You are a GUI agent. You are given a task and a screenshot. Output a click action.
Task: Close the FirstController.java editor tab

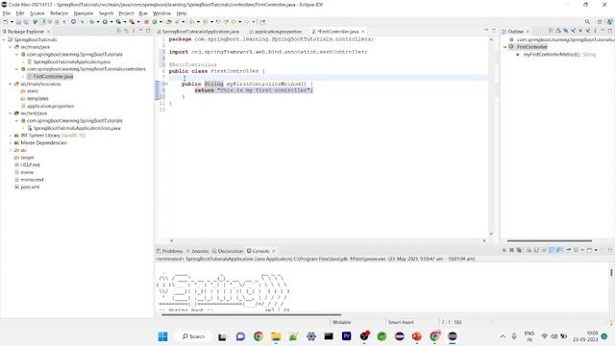click(363, 32)
